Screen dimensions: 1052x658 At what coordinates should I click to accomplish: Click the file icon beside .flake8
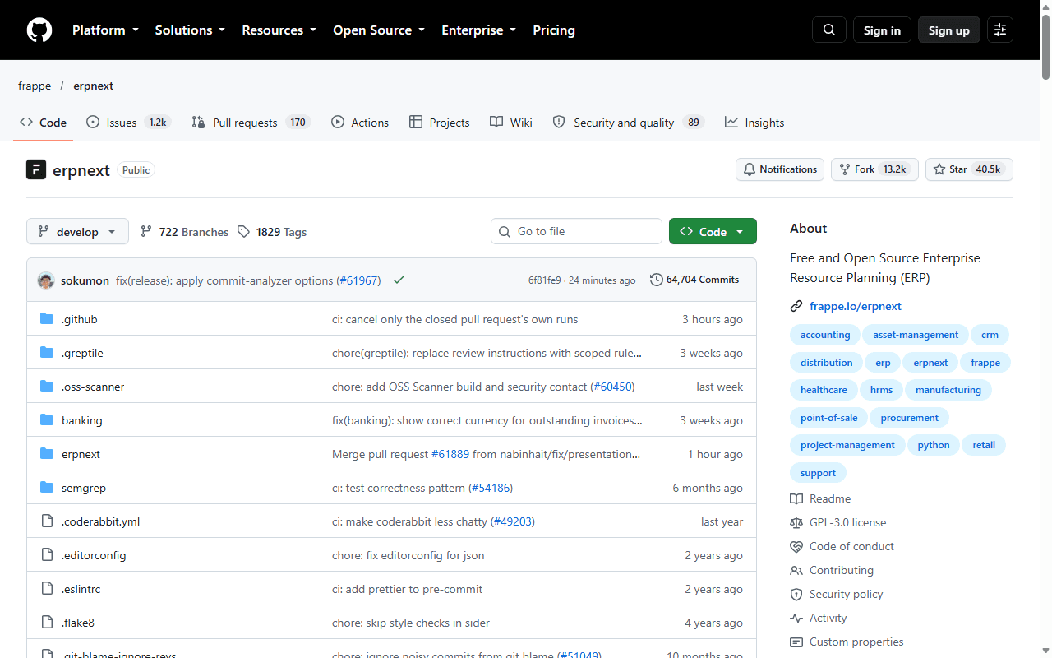click(47, 623)
